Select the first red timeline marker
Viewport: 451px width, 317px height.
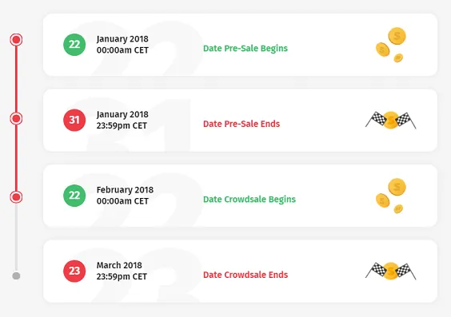pos(16,40)
